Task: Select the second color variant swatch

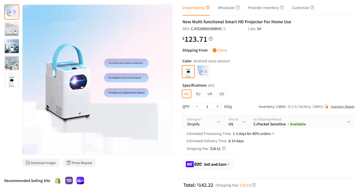Action: 203,72
